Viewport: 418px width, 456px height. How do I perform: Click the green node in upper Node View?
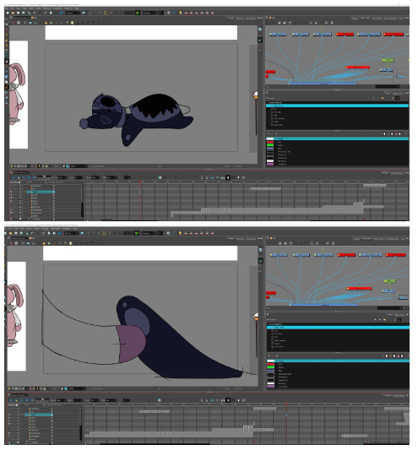pyautogui.click(x=388, y=60)
